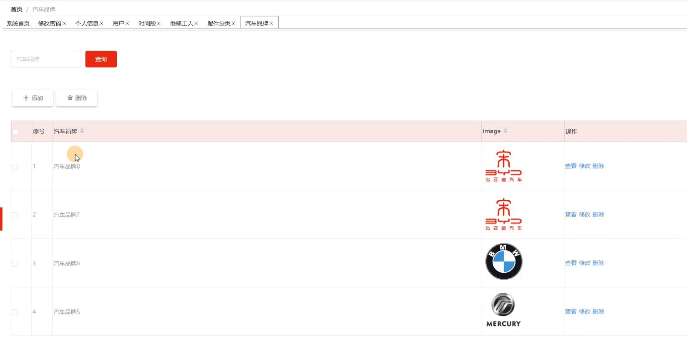Check the box for row 汽车品牌8
The width and height of the screenshot is (687, 337).
(15, 167)
